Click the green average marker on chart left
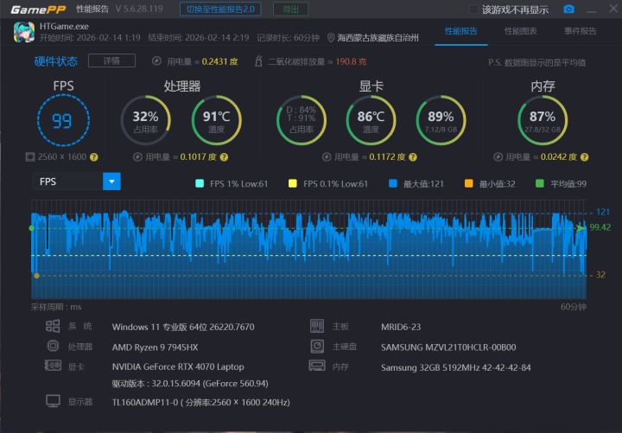The height and width of the screenshot is (433, 622). [x=32, y=228]
